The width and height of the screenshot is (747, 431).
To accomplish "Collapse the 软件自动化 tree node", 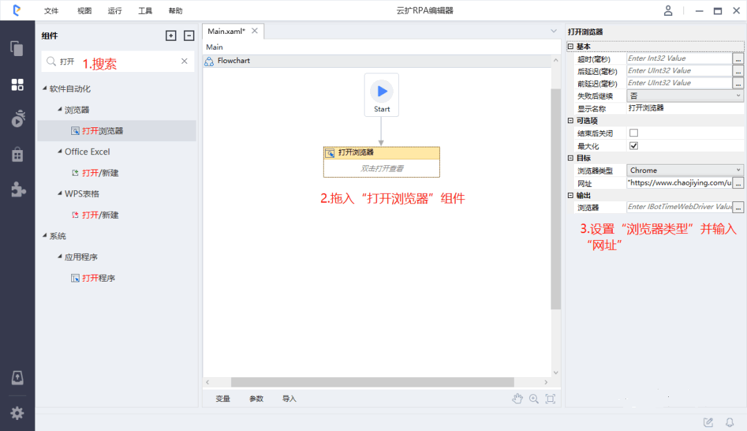I will [45, 89].
